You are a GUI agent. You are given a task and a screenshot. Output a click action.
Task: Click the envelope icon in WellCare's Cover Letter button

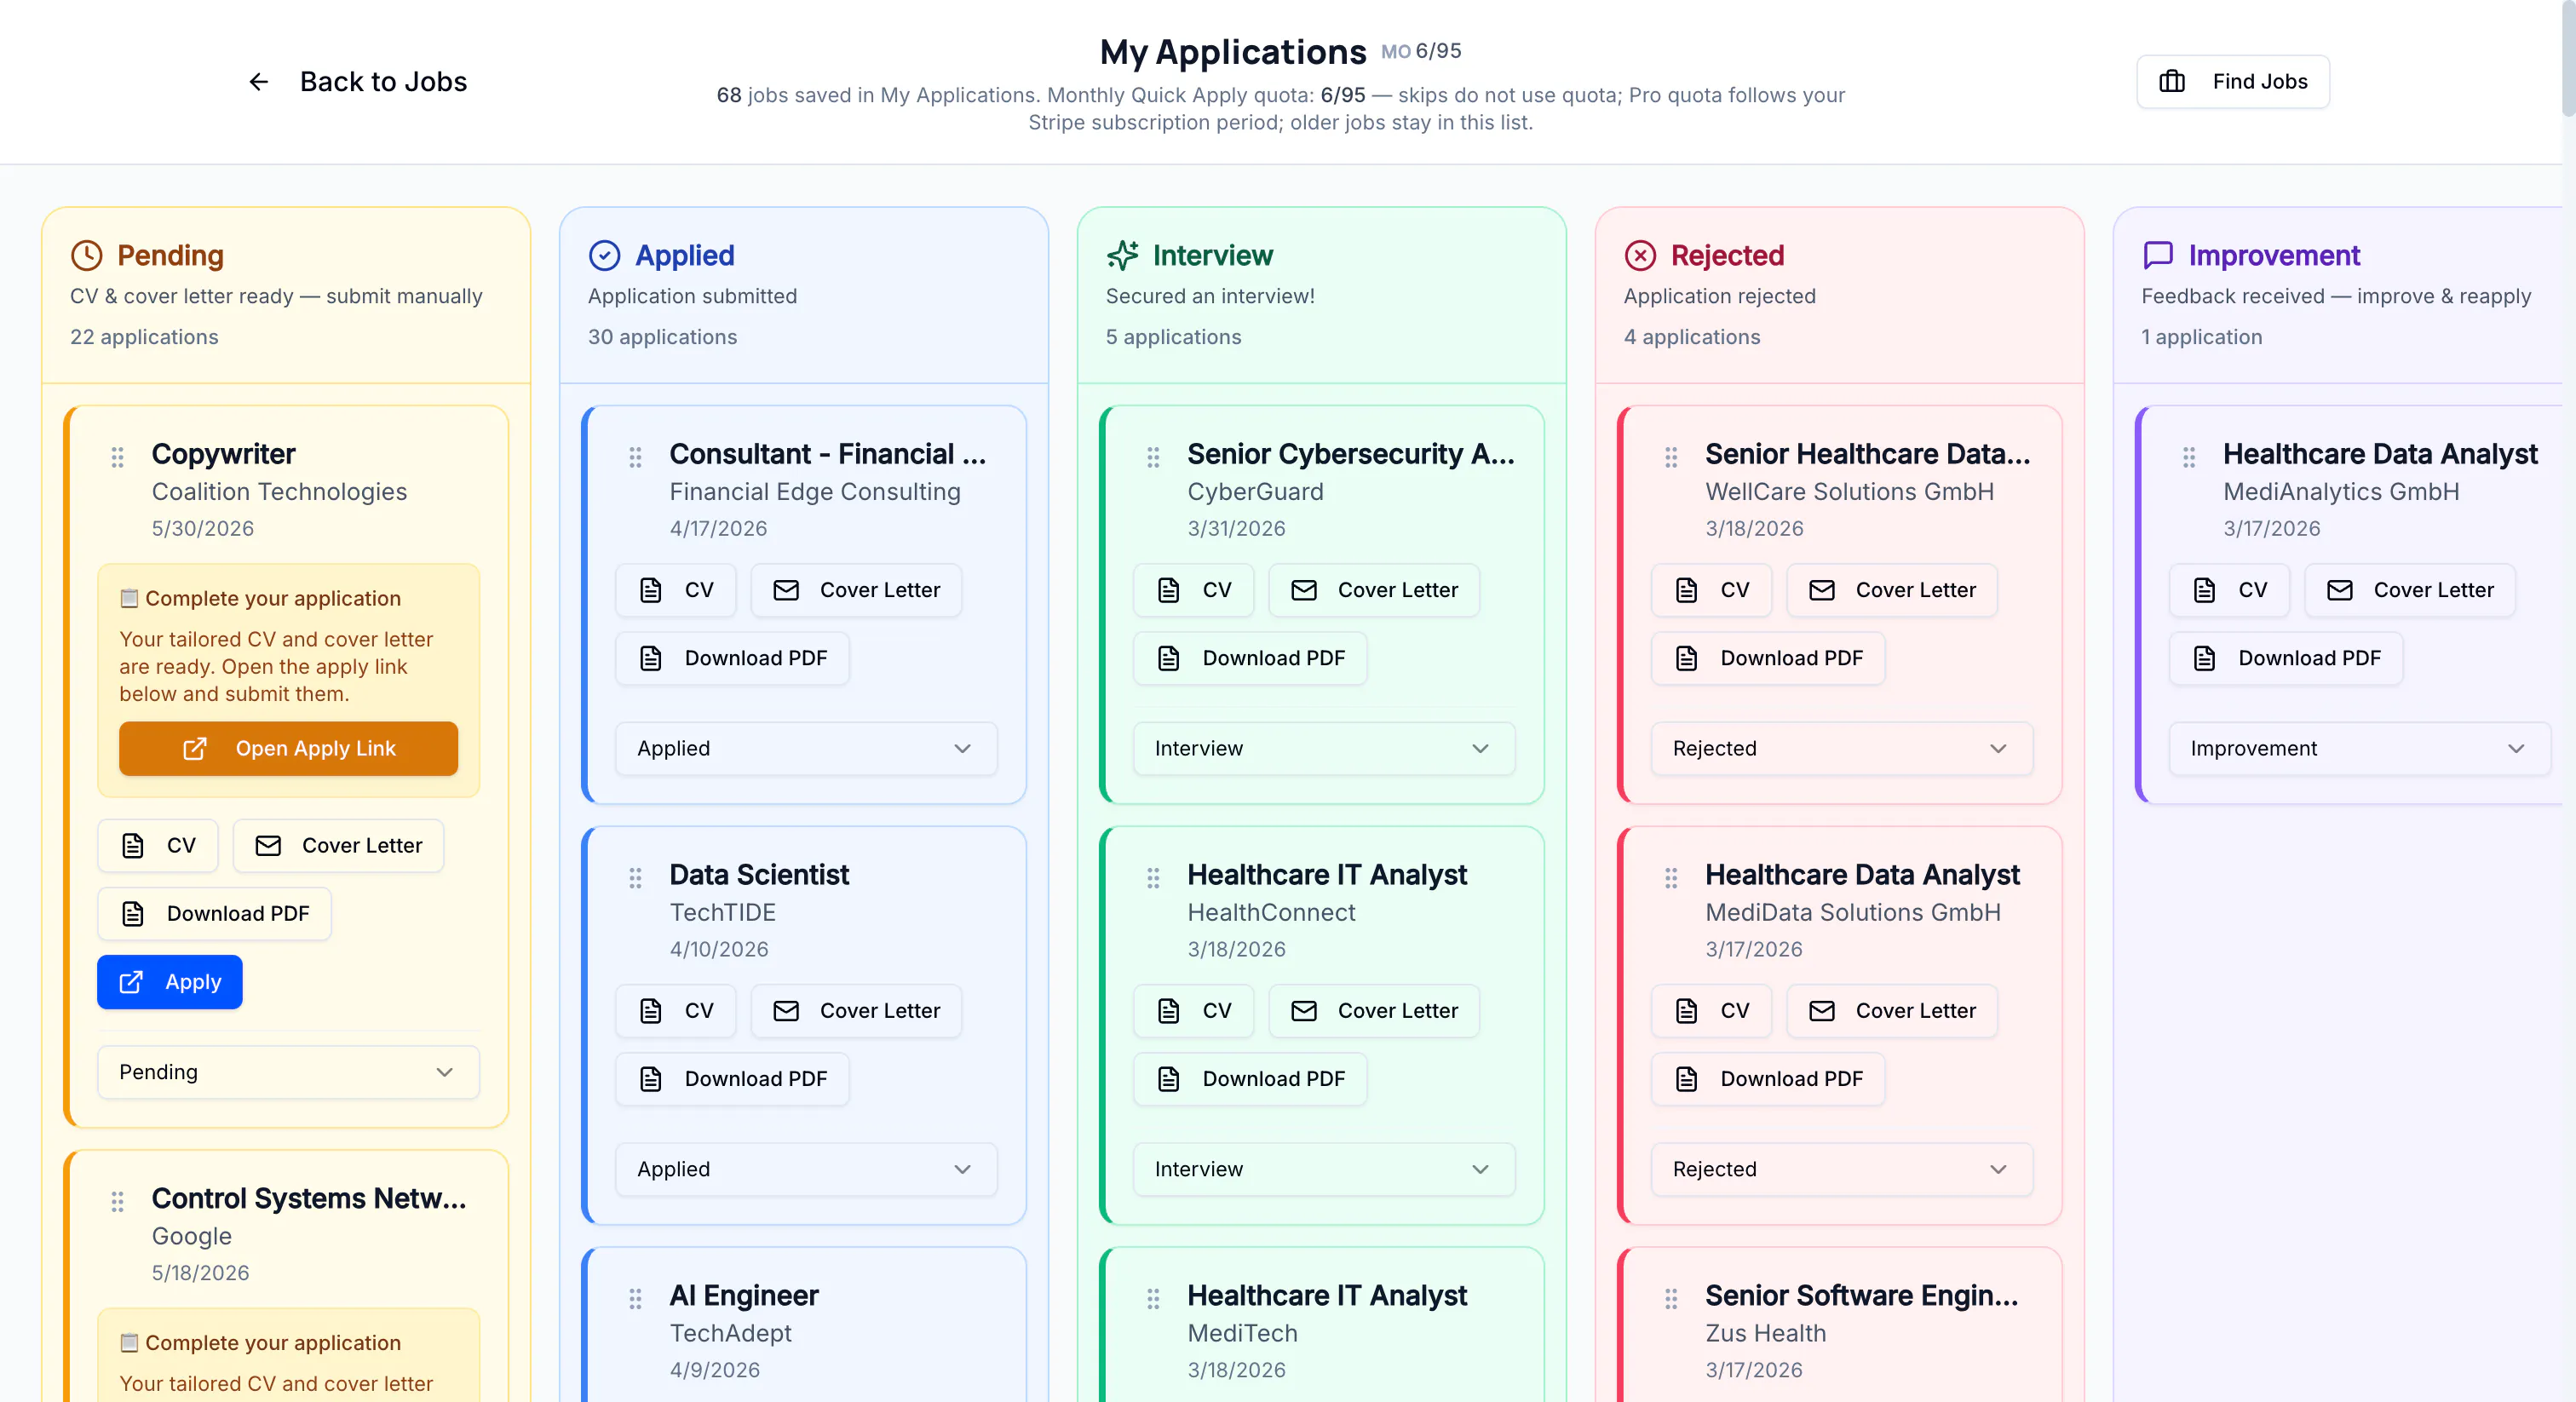[x=1822, y=591]
